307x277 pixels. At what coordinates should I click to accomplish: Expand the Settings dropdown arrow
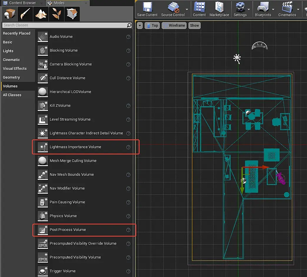click(x=249, y=9)
